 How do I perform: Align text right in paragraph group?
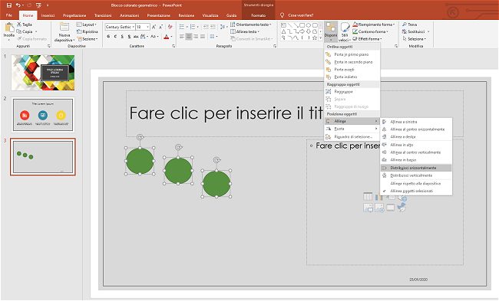pos(196,37)
